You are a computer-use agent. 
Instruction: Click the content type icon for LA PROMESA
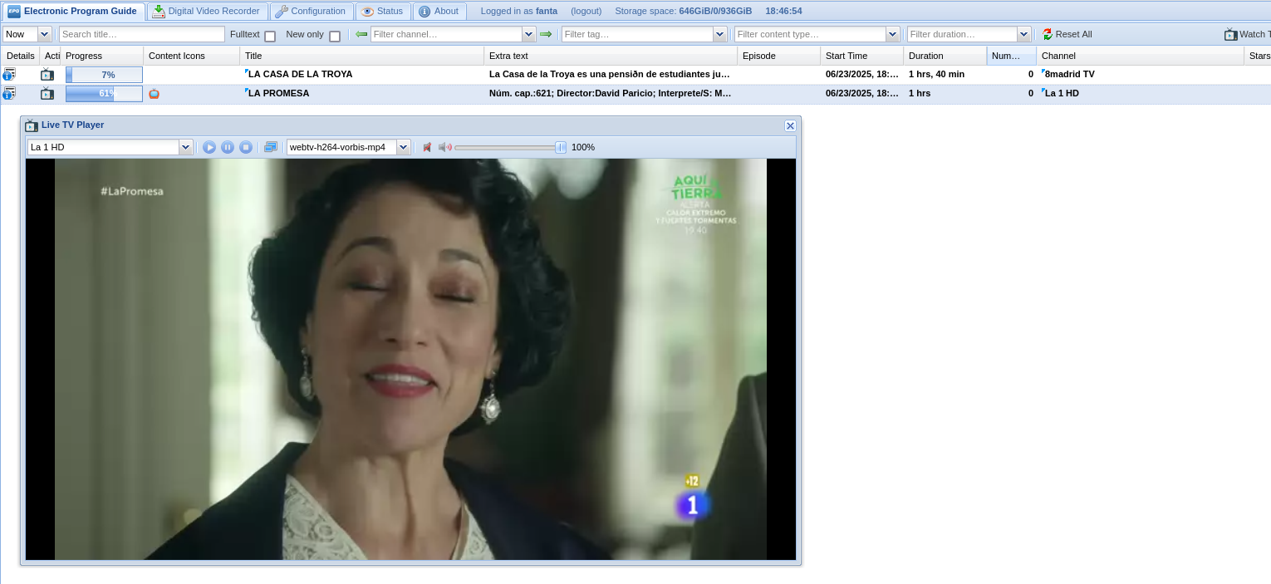(154, 94)
